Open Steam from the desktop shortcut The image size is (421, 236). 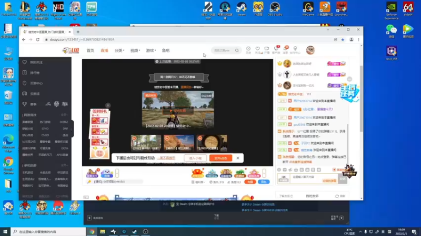click(x=242, y=9)
